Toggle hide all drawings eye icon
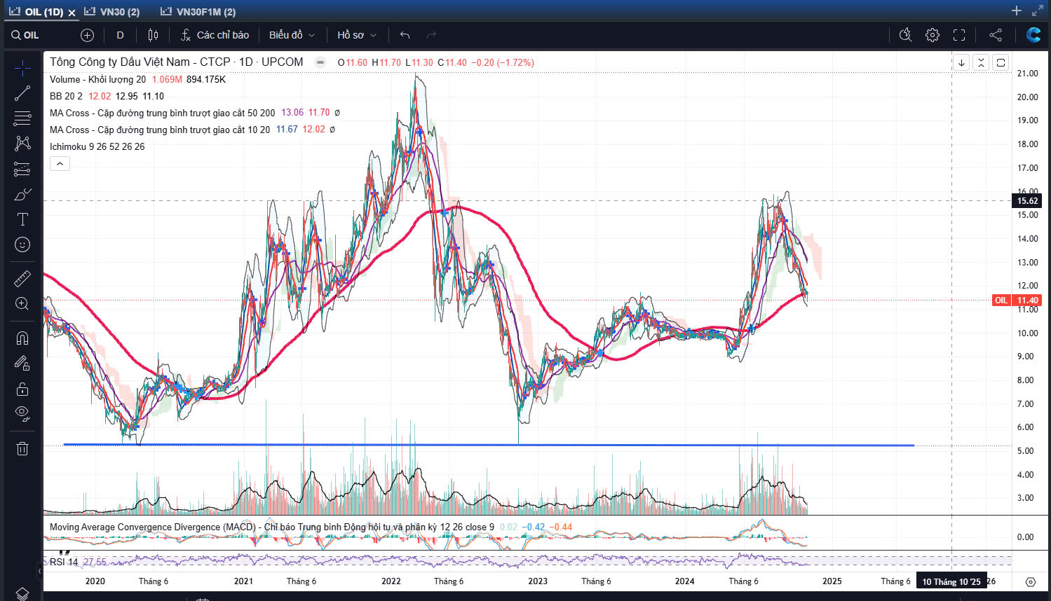This screenshot has height=601, width=1051. (x=22, y=414)
